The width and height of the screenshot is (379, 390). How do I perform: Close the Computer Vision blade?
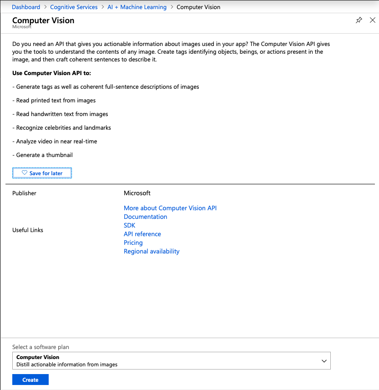point(373,20)
